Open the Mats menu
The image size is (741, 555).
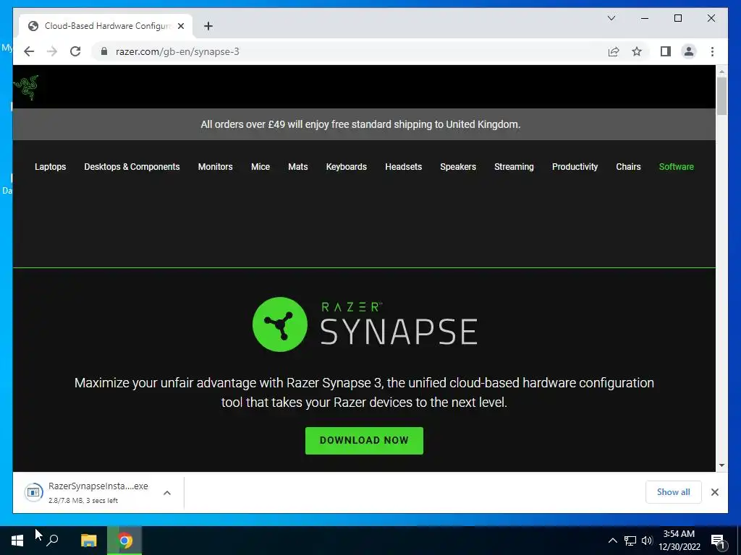[297, 167]
